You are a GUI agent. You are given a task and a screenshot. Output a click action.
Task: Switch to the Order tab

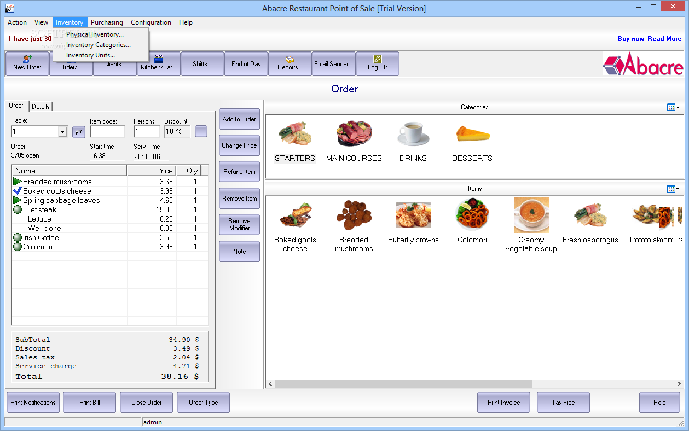coord(16,106)
